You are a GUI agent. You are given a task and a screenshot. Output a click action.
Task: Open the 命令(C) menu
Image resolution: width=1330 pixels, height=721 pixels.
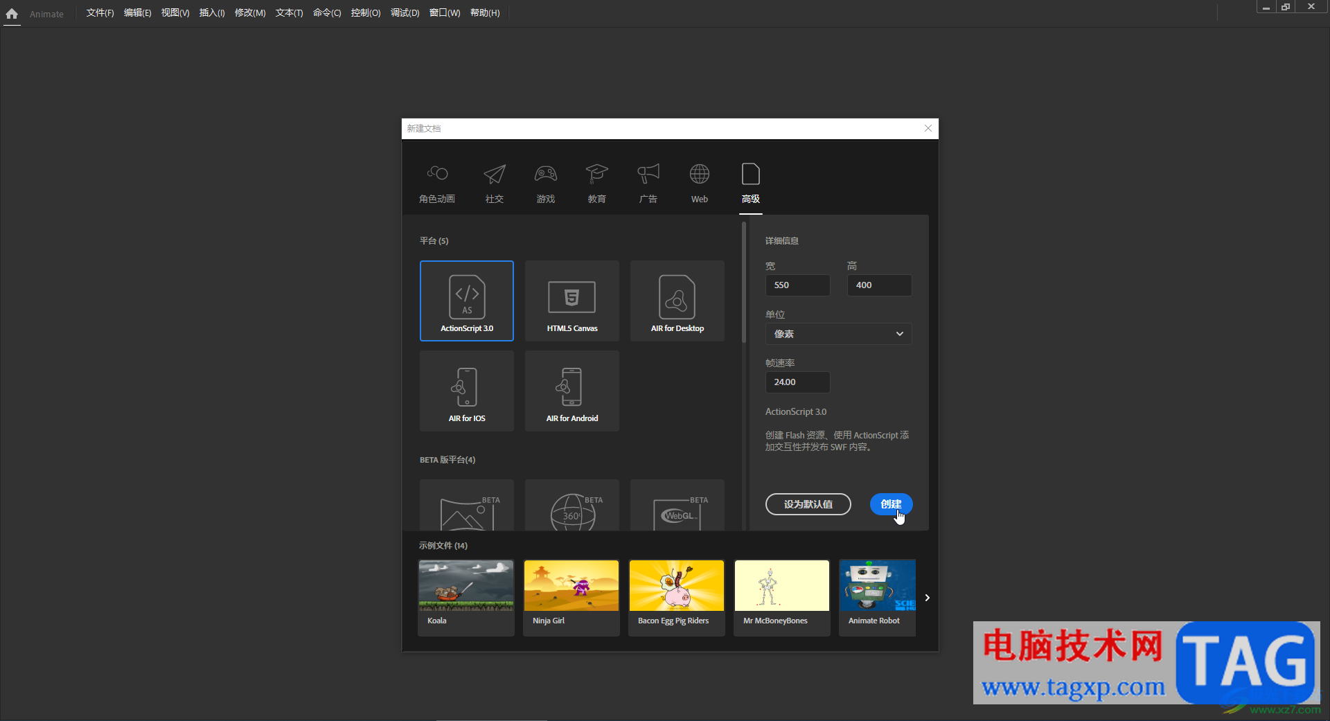327,13
